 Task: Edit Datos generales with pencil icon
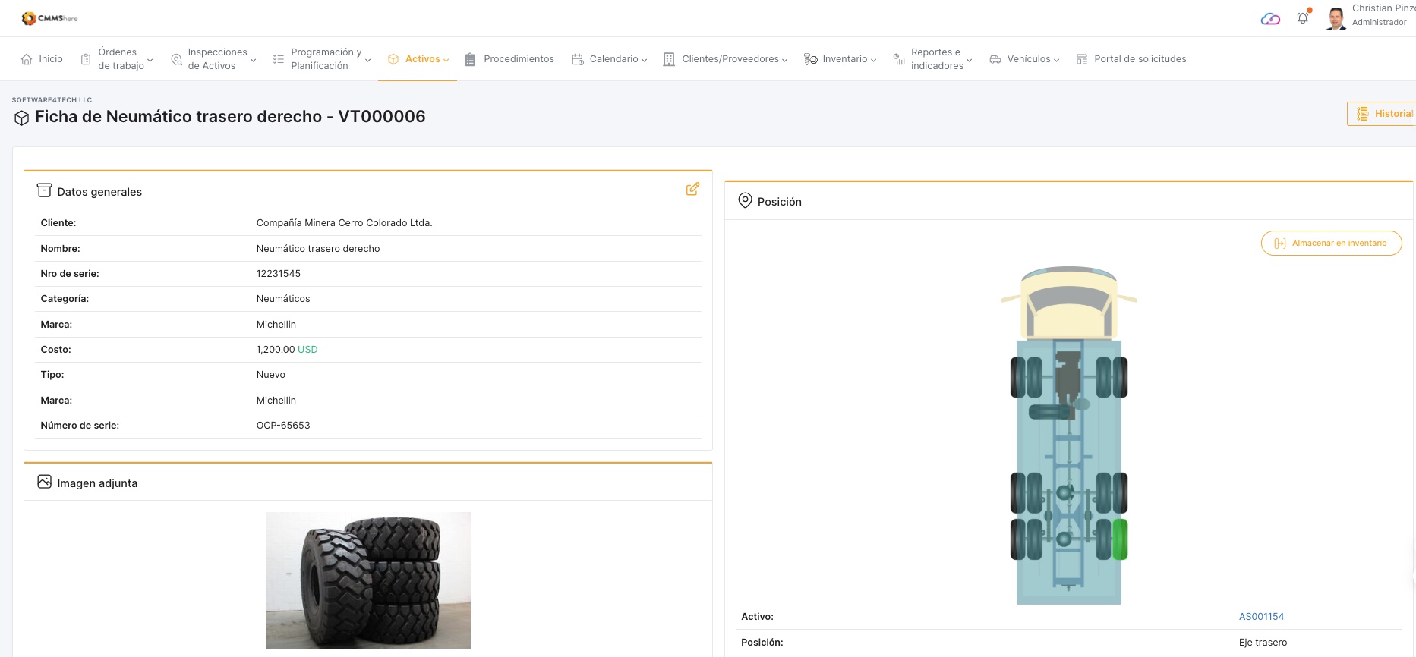pyautogui.click(x=692, y=189)
